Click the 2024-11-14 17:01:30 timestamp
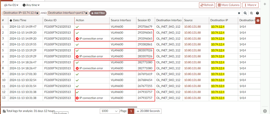This screenshot has width=270, height=114. 23,74
